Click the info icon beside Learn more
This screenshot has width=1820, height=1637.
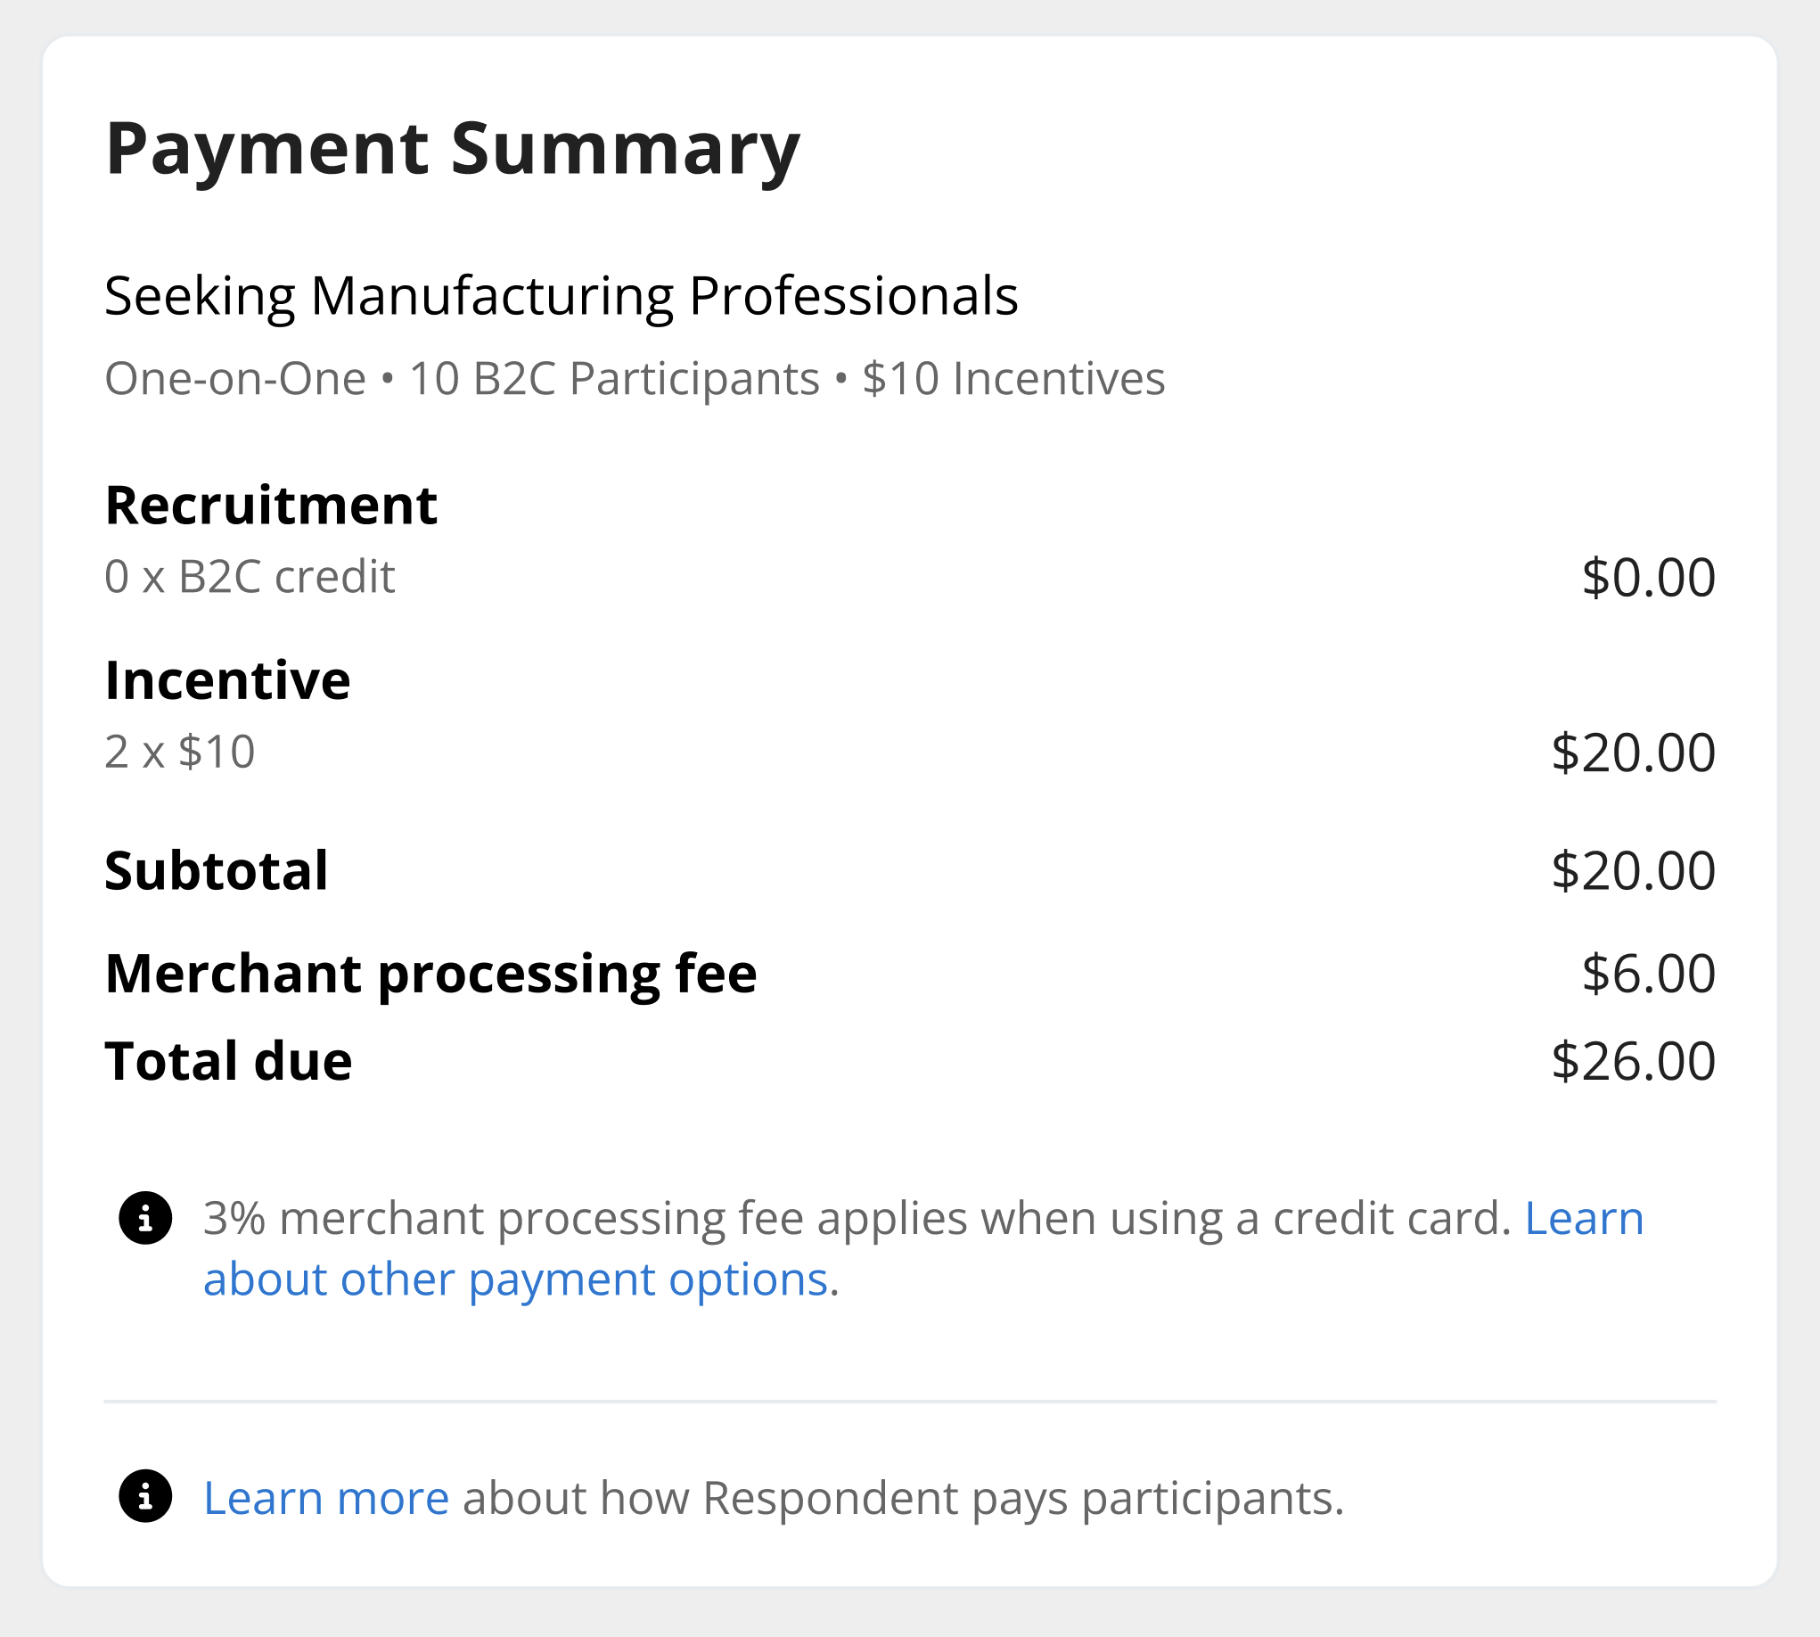pyautogui.click(x=144, y=1497)
